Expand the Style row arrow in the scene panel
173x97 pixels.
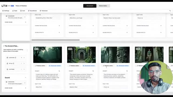(x=24, y=64)
